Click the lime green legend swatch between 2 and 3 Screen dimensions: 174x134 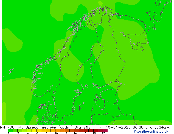(x=20, y=130)
